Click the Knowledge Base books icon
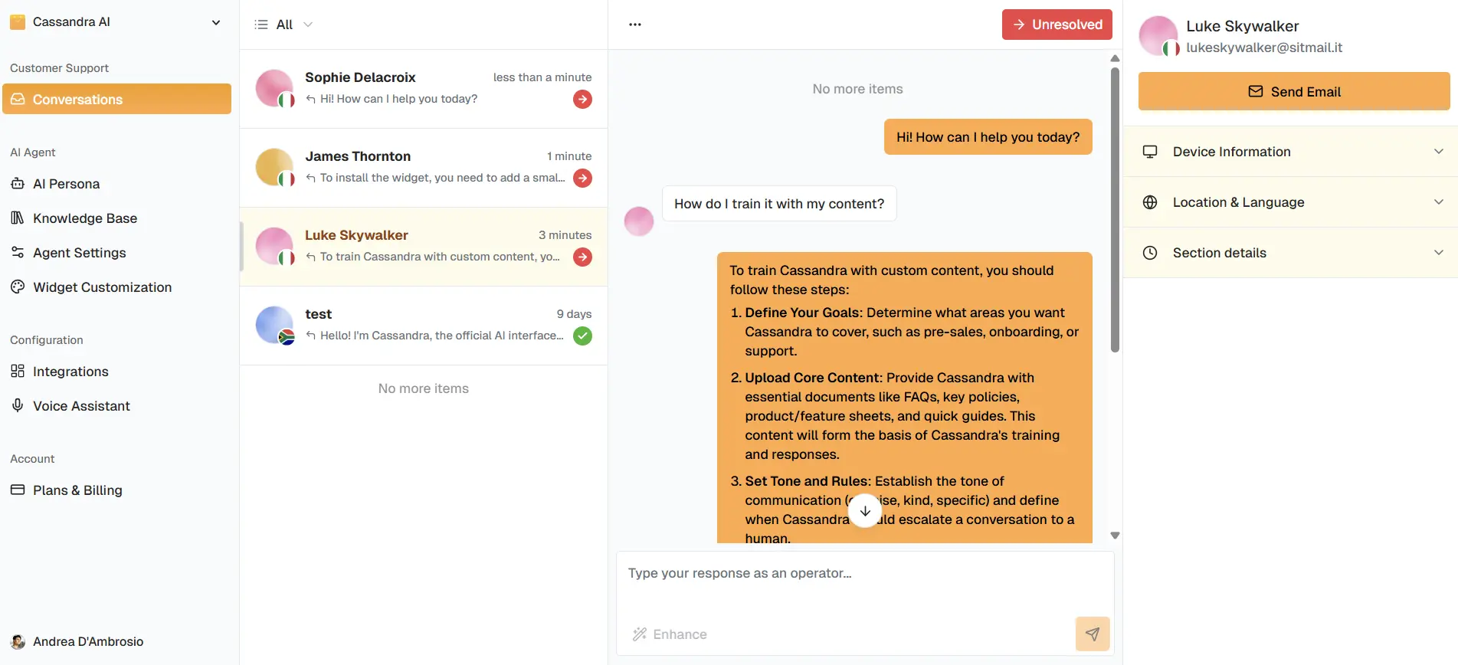This screenshot has width=1458, height=665. point(18,218)
